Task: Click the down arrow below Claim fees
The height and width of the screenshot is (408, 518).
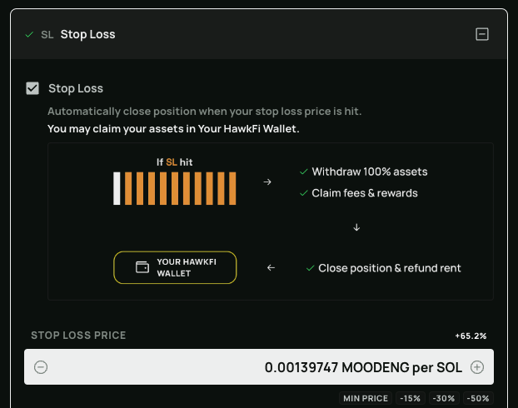Action: tap(356, 227)
